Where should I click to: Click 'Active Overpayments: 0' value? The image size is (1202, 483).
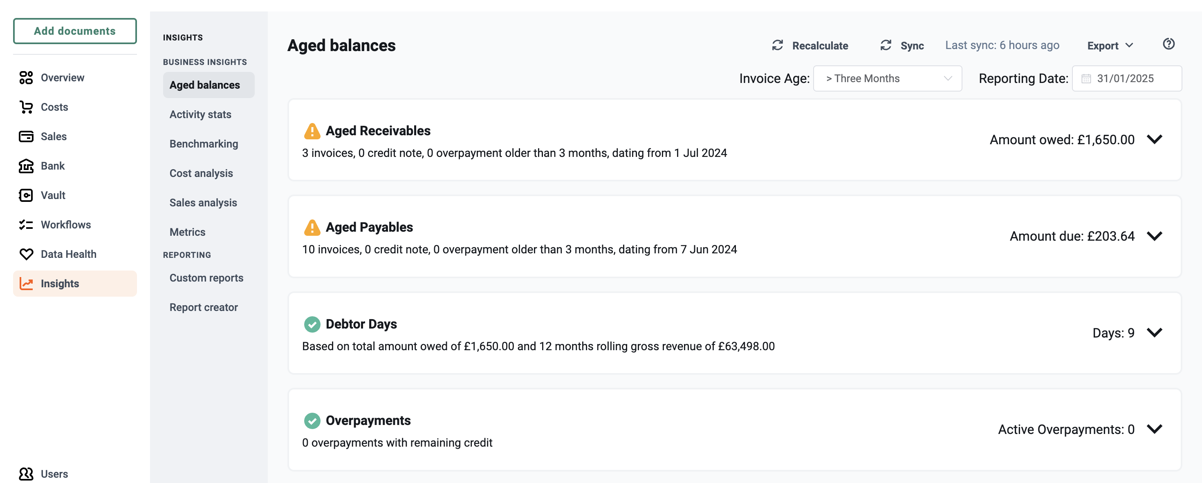coord(1066,429)
